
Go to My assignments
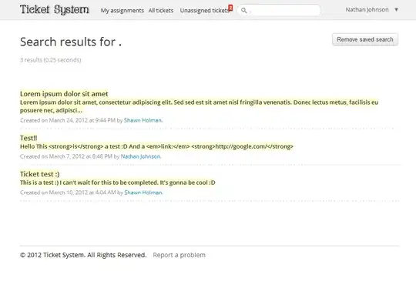tap(122, 11)
